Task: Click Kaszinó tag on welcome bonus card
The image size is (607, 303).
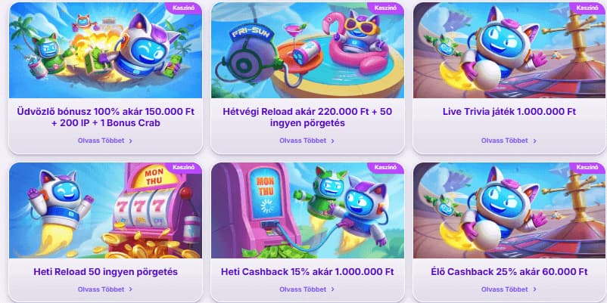Action: 183,8
